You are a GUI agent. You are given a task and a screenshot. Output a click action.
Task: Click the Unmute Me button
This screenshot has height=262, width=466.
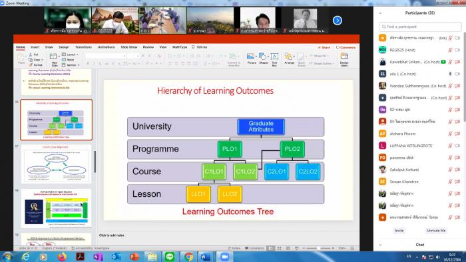click(x=436, y=231)
